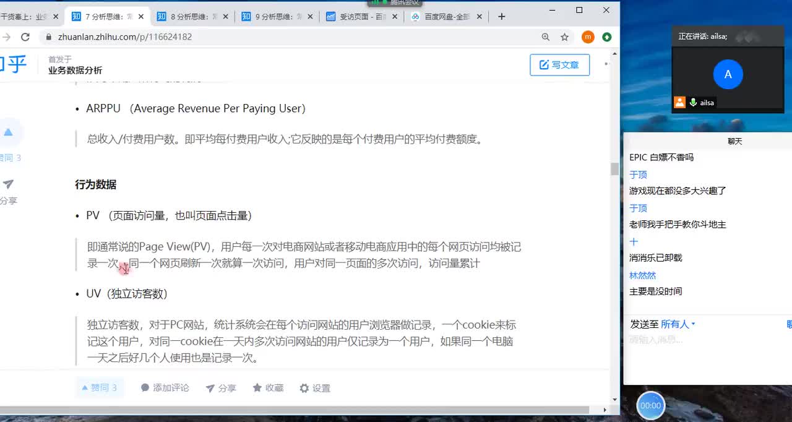Image resolution: width=792 pixels, height=422 pixels.
Task: Click the 写文章 button
Action: [559, 65]
